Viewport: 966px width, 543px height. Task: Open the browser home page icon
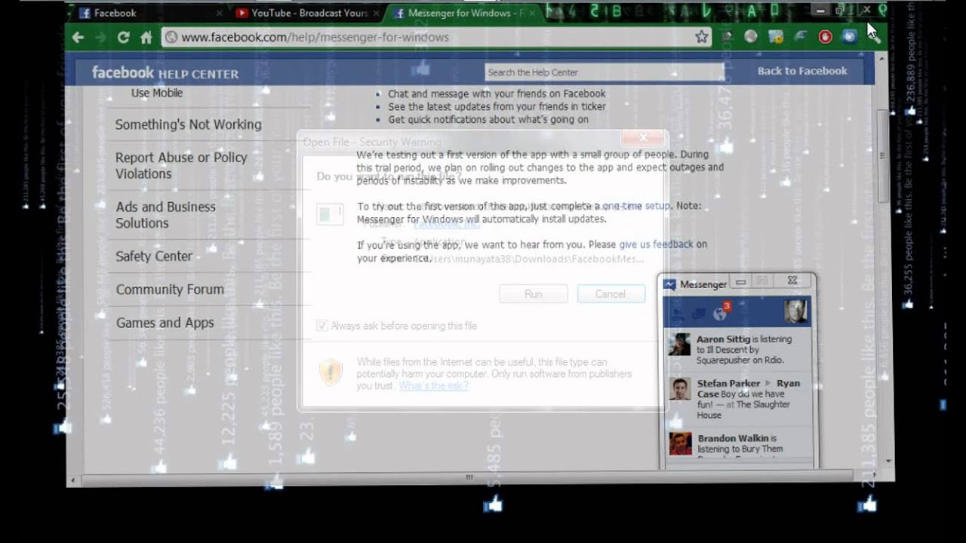pyautogui.click(x=146, y=37)
